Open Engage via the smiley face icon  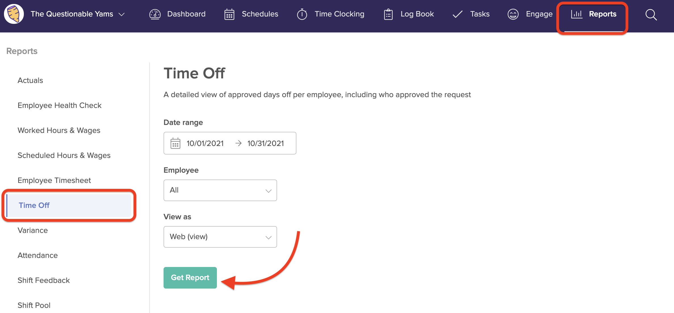(513, 14)
